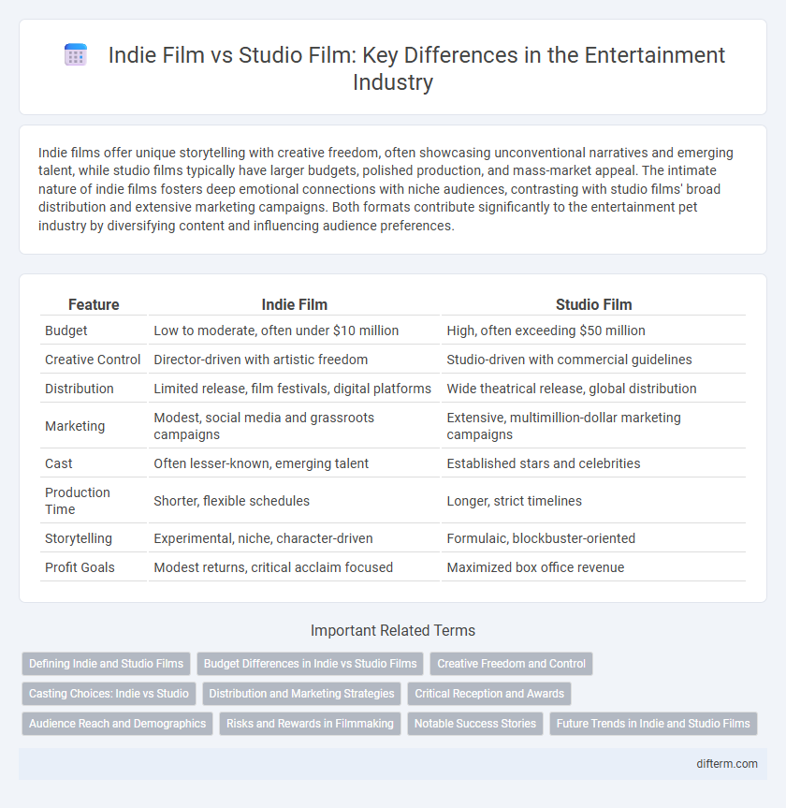Click the 'Storytelling' row label
Viewport: 786px width, 808px height.
(x=79, y=538)
